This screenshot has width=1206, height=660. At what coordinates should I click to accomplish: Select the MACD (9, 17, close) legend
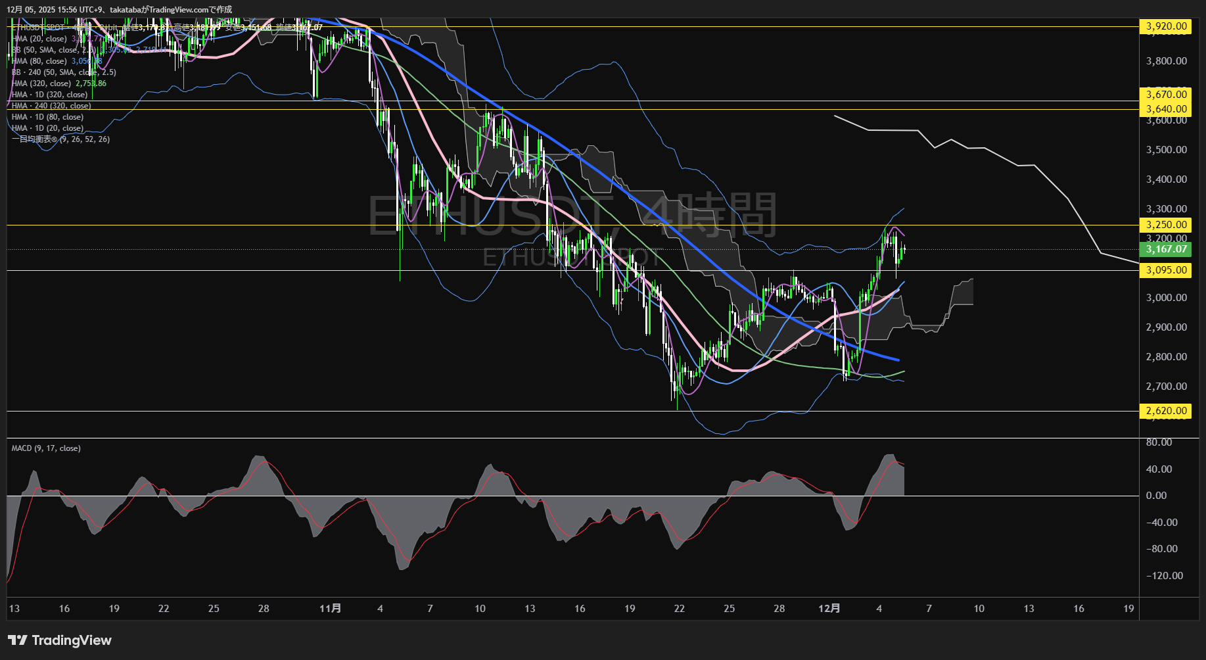pos(46,448)
